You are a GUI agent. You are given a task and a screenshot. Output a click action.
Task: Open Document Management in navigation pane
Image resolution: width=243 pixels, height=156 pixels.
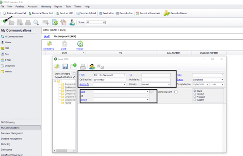[12, 133]
